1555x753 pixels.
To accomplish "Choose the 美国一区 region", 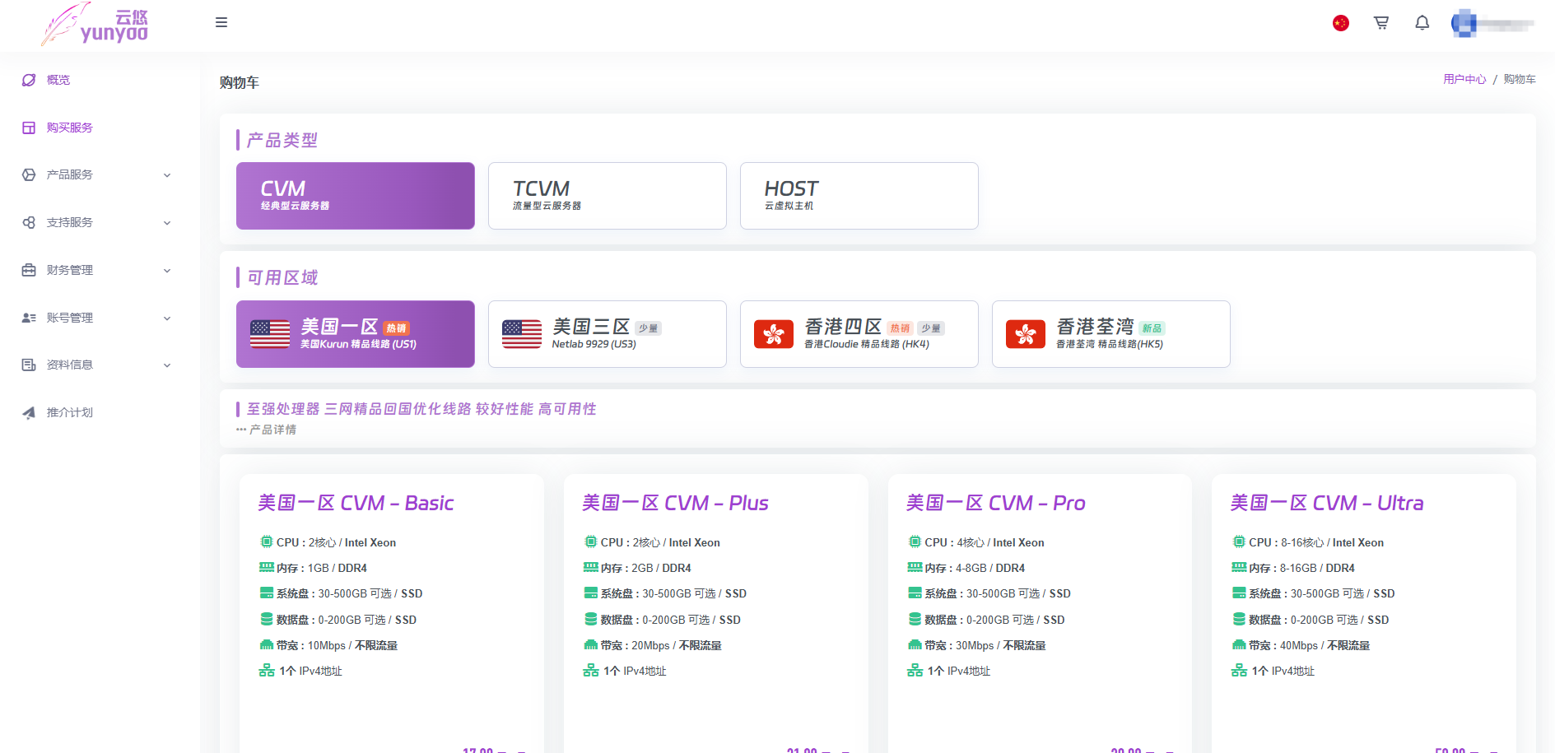I will 356,334.
